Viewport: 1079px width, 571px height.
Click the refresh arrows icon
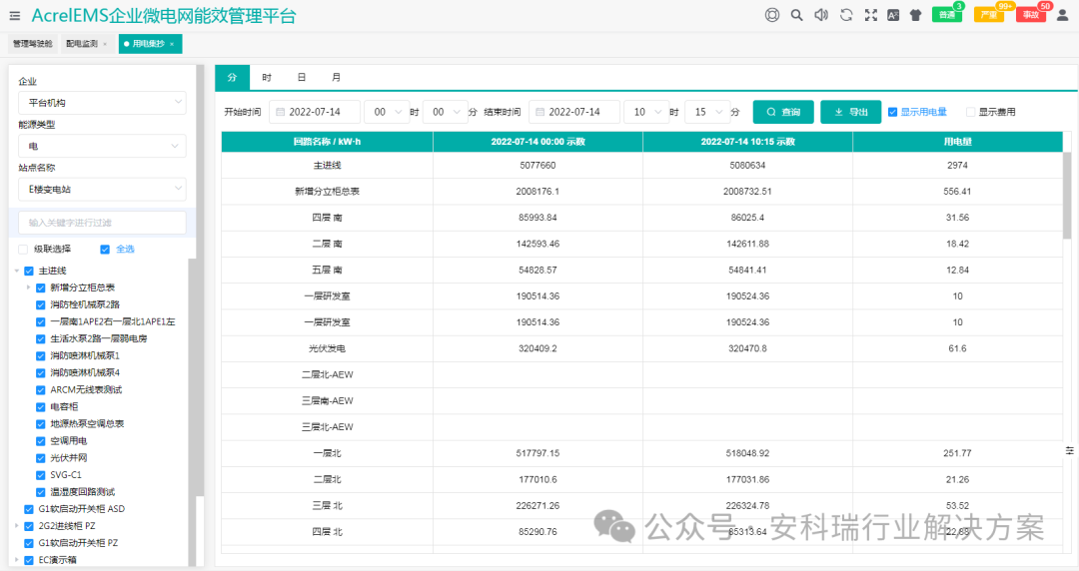point(846,15)
